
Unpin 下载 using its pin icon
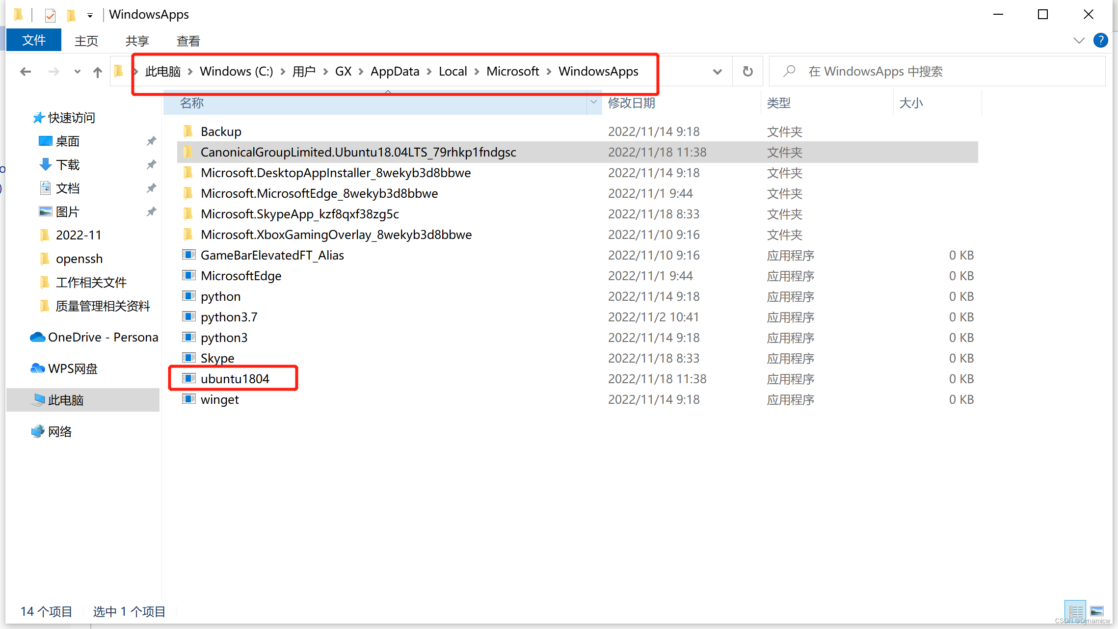click(x=151, y=165)
